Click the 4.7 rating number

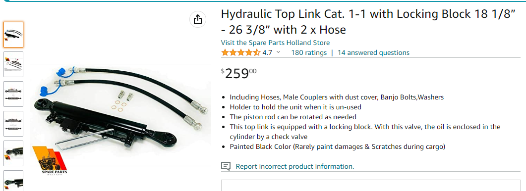pyautogui.click(x=267, y=52)
